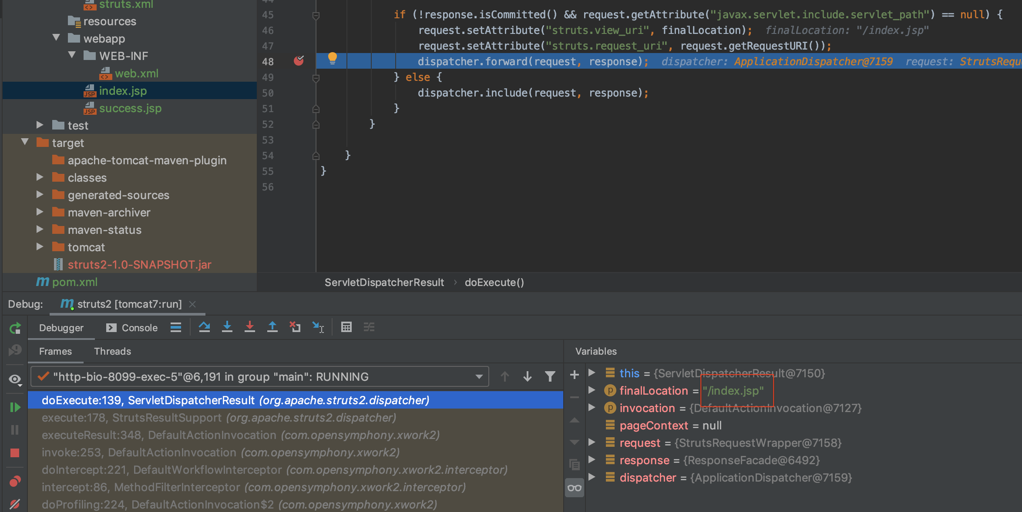Viewport: 1022px width, 512px height.
Task: Click the watches eye icon
Action: tap(15, 379)
